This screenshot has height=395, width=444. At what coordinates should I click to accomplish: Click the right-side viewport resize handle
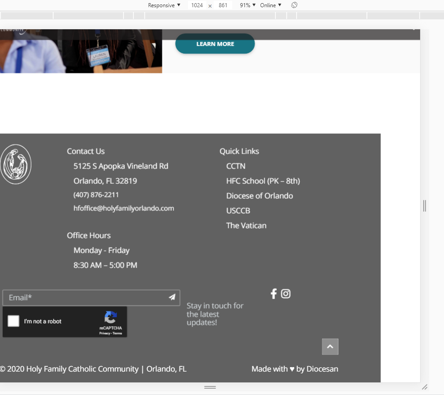425,206
